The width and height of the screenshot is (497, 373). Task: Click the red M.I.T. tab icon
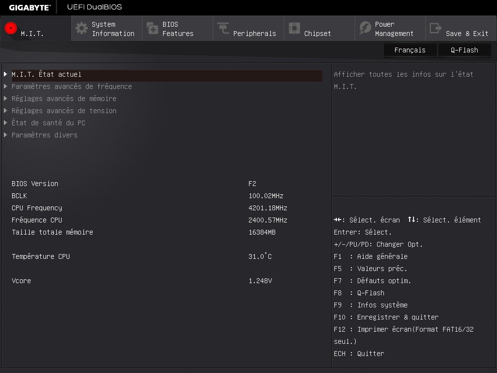coord(11,28)
